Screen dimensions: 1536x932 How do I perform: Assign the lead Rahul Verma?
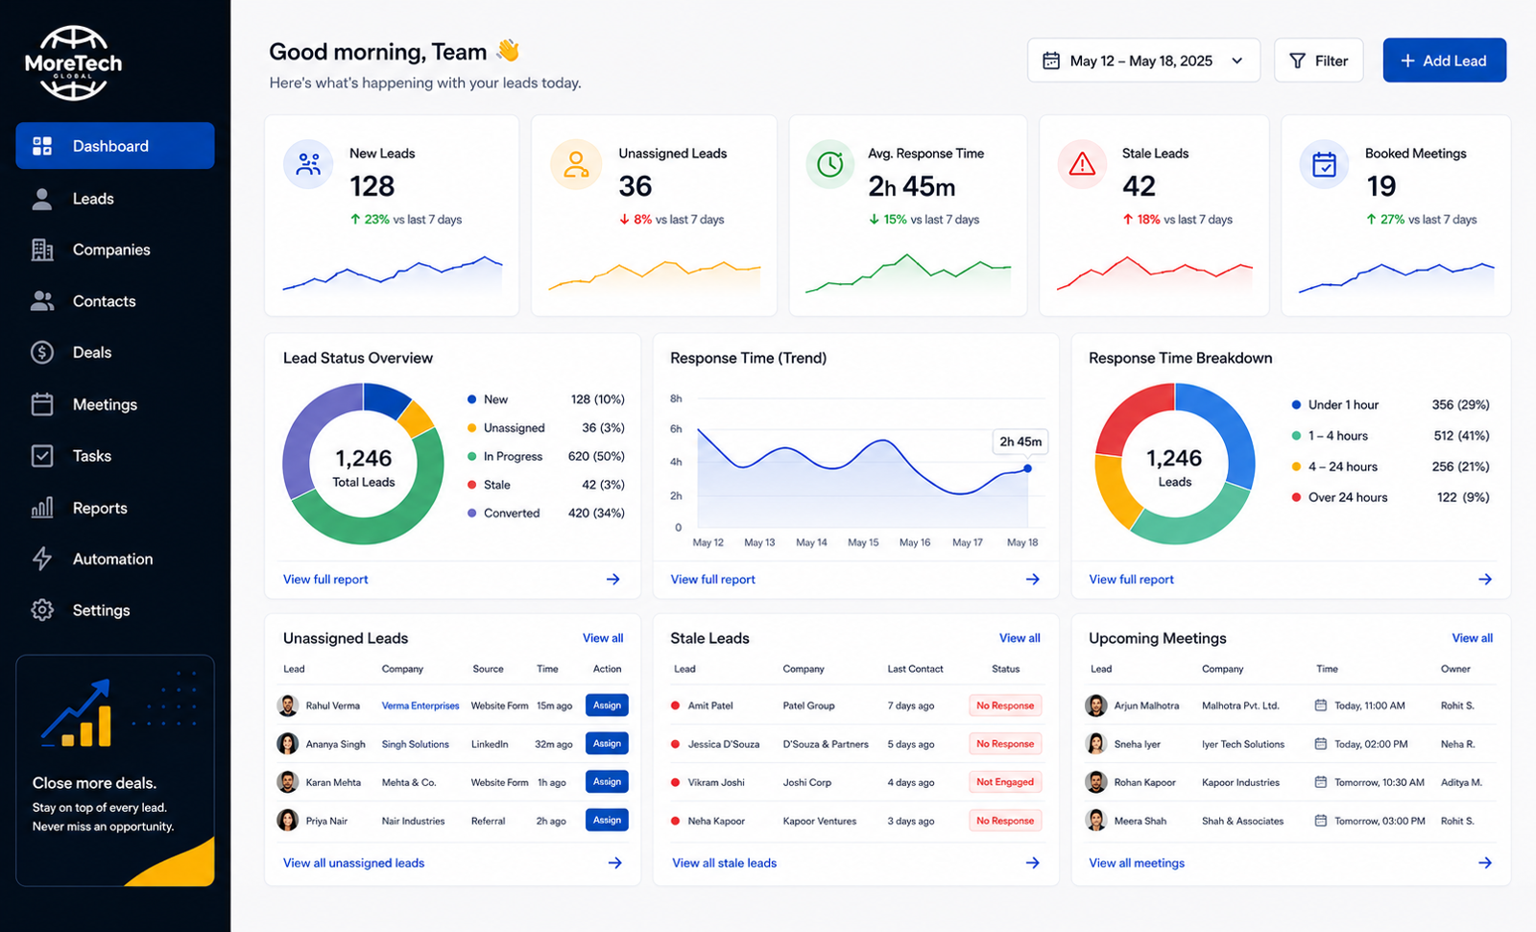pyautogui.click(x=607, y=705)
